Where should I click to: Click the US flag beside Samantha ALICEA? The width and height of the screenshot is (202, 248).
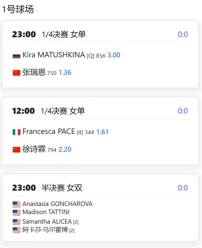16,222
